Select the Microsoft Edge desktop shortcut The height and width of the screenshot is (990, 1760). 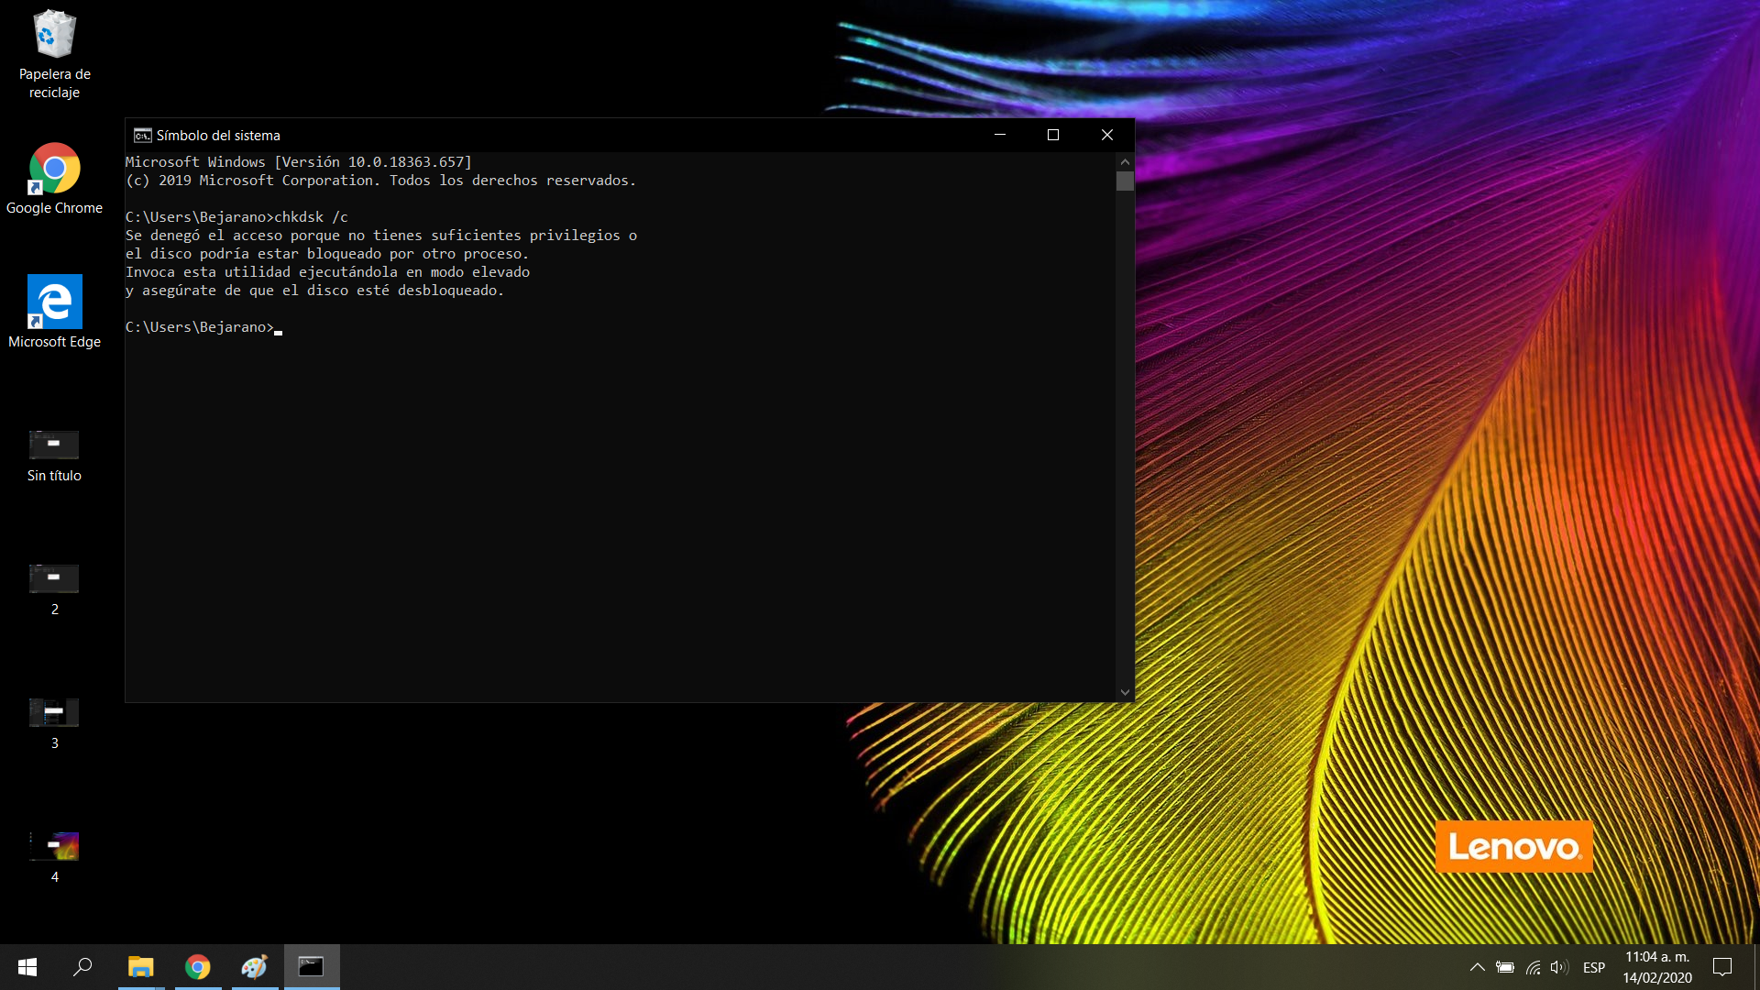coord(54,302)
